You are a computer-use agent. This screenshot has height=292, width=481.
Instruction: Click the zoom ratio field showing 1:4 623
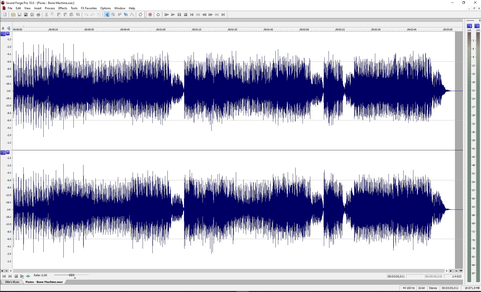click(453, 276)
